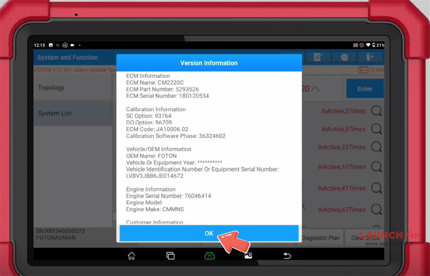
Task: Confirm Version Information dialog with OK
Action: [x=209, y=233]
